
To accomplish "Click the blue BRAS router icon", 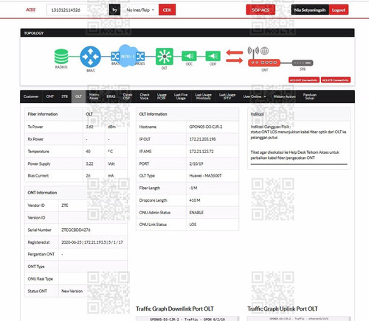I will pos(91,57).
